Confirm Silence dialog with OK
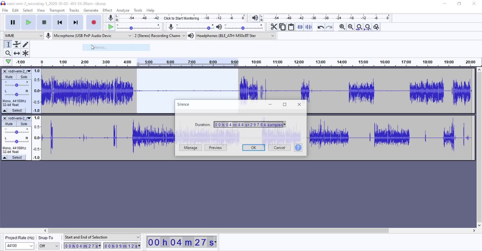 254,148
